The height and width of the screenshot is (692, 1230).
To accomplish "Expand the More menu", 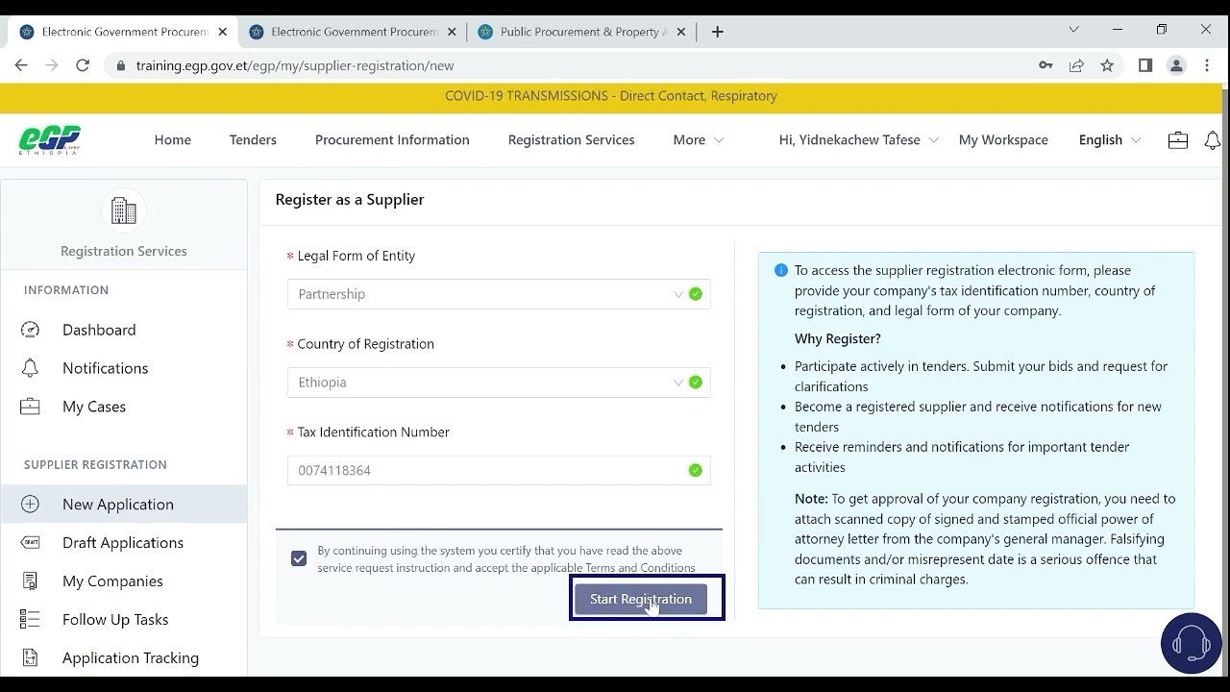I will (699, 140).
